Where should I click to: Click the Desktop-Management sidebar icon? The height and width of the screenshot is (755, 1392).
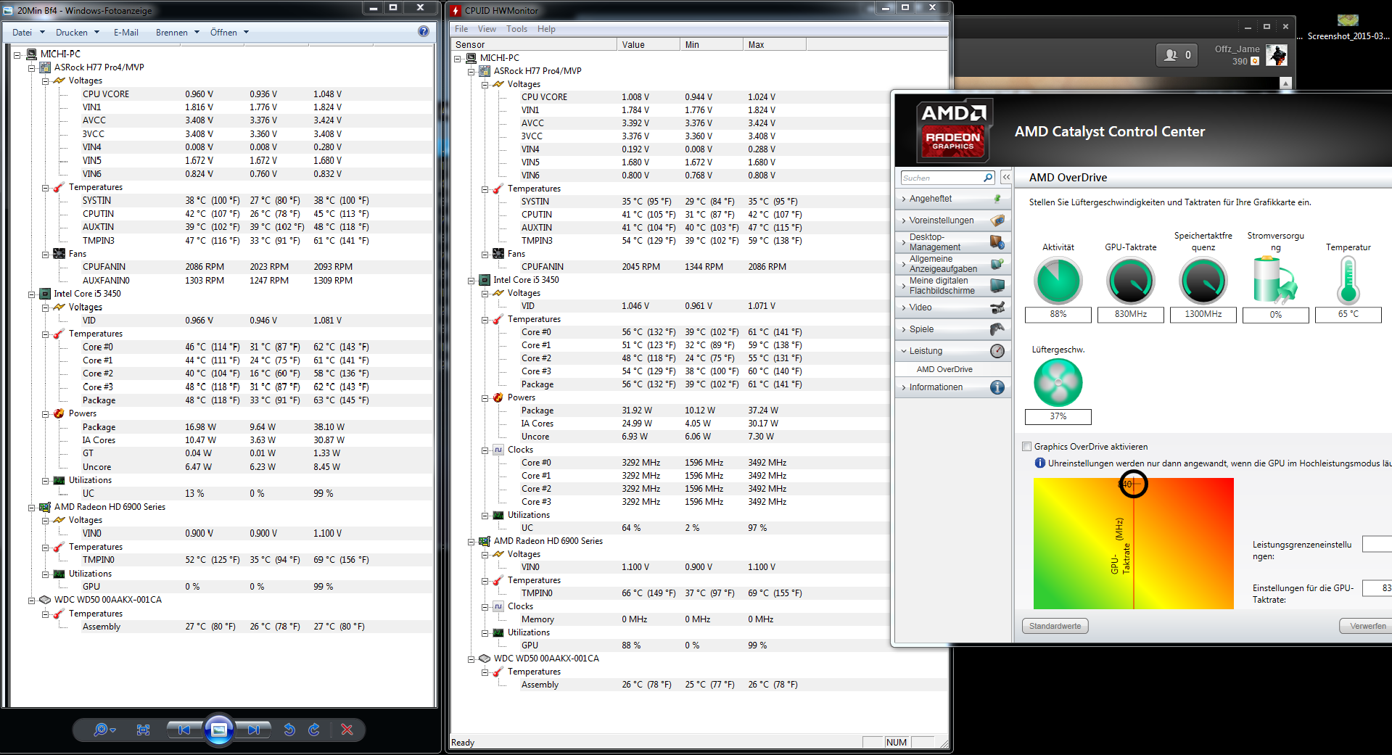(x=997, y=242)
